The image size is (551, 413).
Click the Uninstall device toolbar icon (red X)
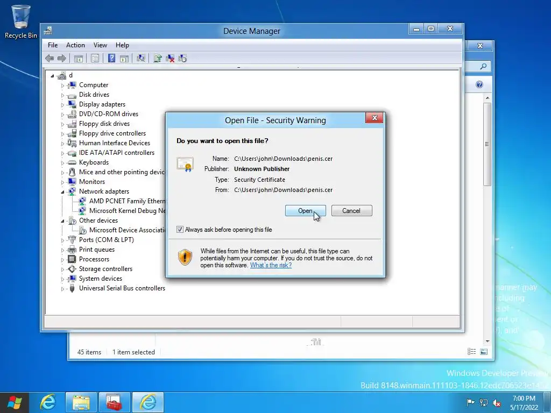(x=170, y=58)
